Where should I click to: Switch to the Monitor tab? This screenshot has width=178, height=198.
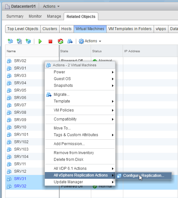coord(35,16)
